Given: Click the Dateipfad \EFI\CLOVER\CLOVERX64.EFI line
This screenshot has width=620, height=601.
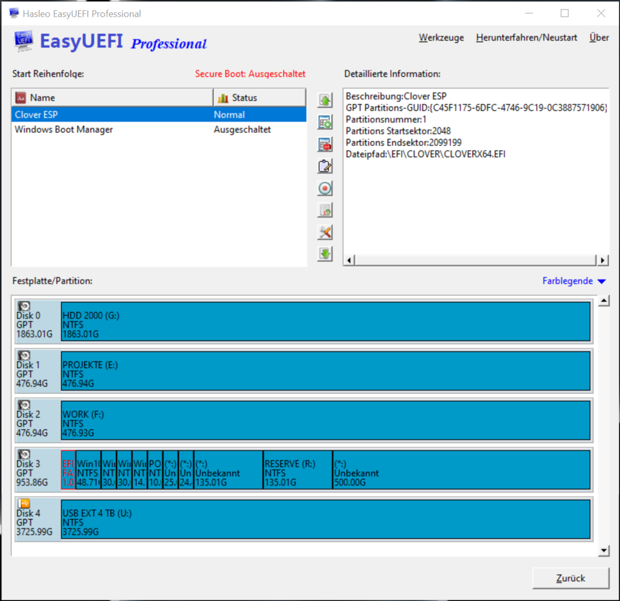Looking at the screenshot, I should (x=425, y=154).
